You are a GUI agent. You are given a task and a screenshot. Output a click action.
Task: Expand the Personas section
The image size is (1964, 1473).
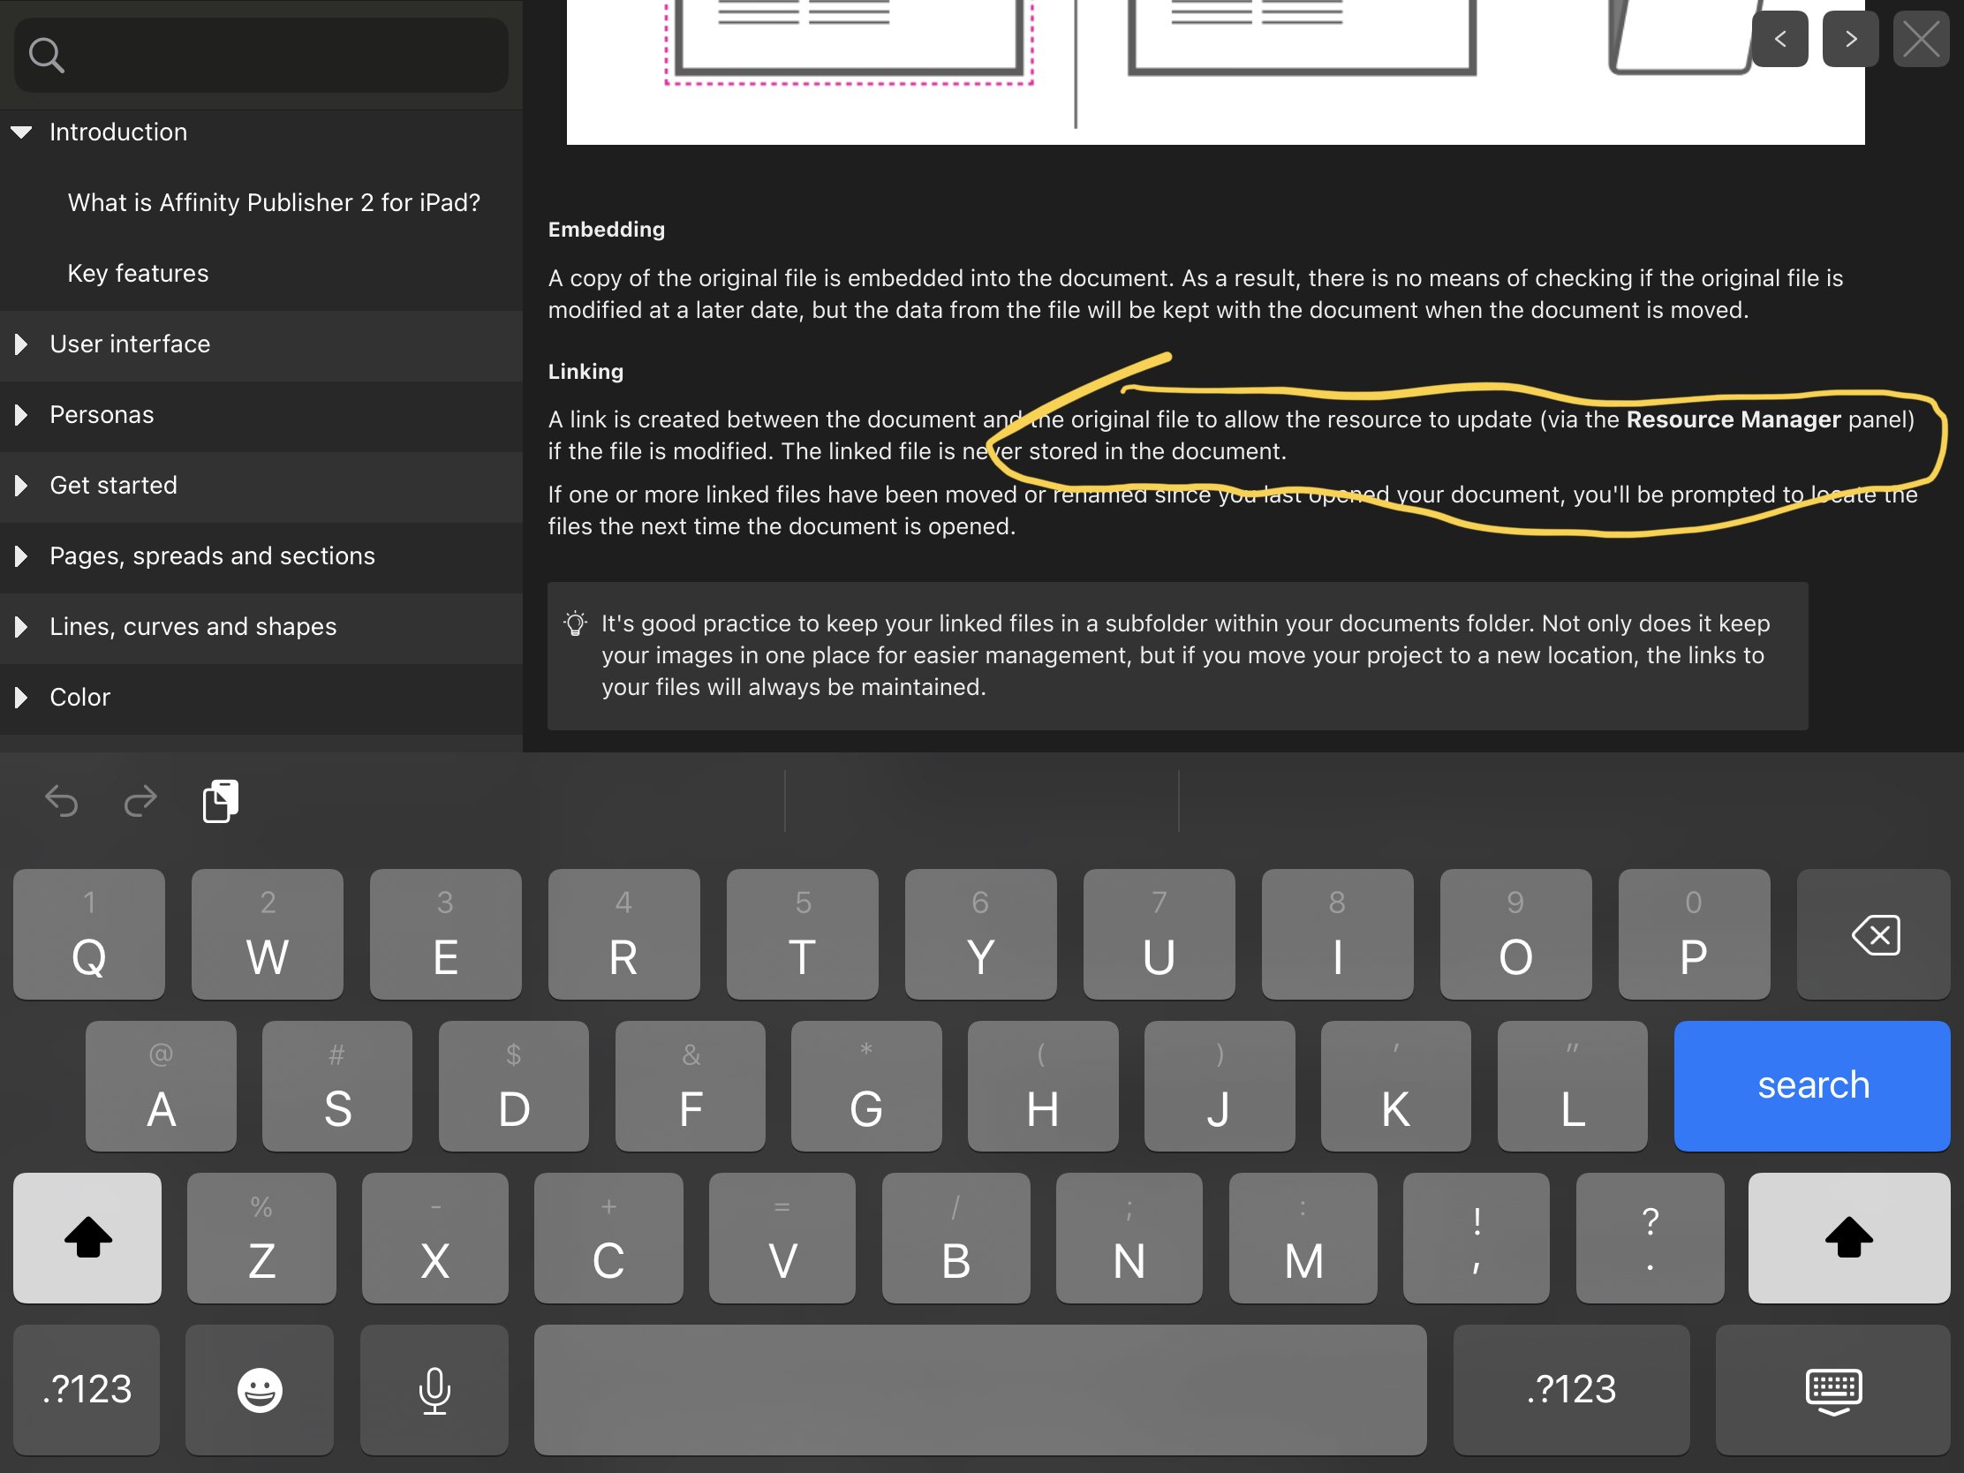pyautogui.click(x=21, y=415)
